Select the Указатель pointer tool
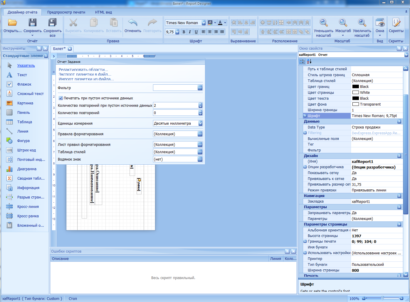 26,66
